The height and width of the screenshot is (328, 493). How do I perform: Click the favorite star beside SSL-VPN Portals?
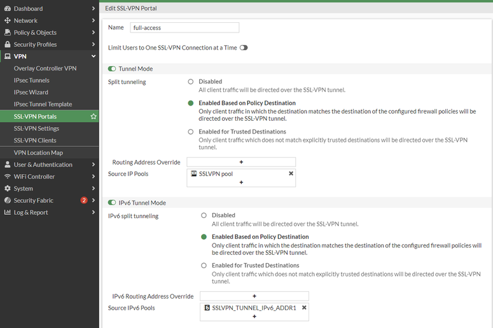point(94,116)
